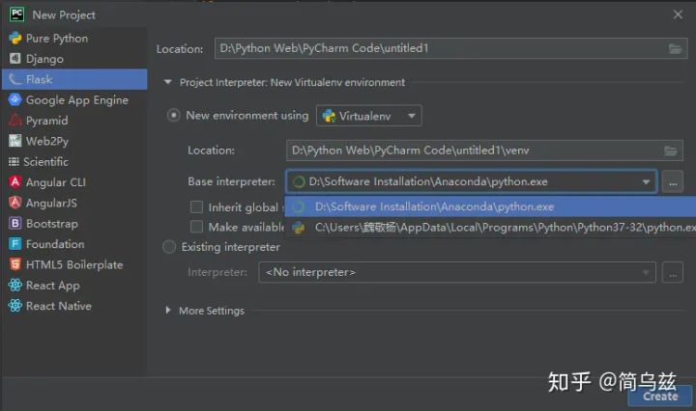This screenshot has width=696, height=411.
Task: Click the Flask horn icon
Action: [x=15, y=79]
